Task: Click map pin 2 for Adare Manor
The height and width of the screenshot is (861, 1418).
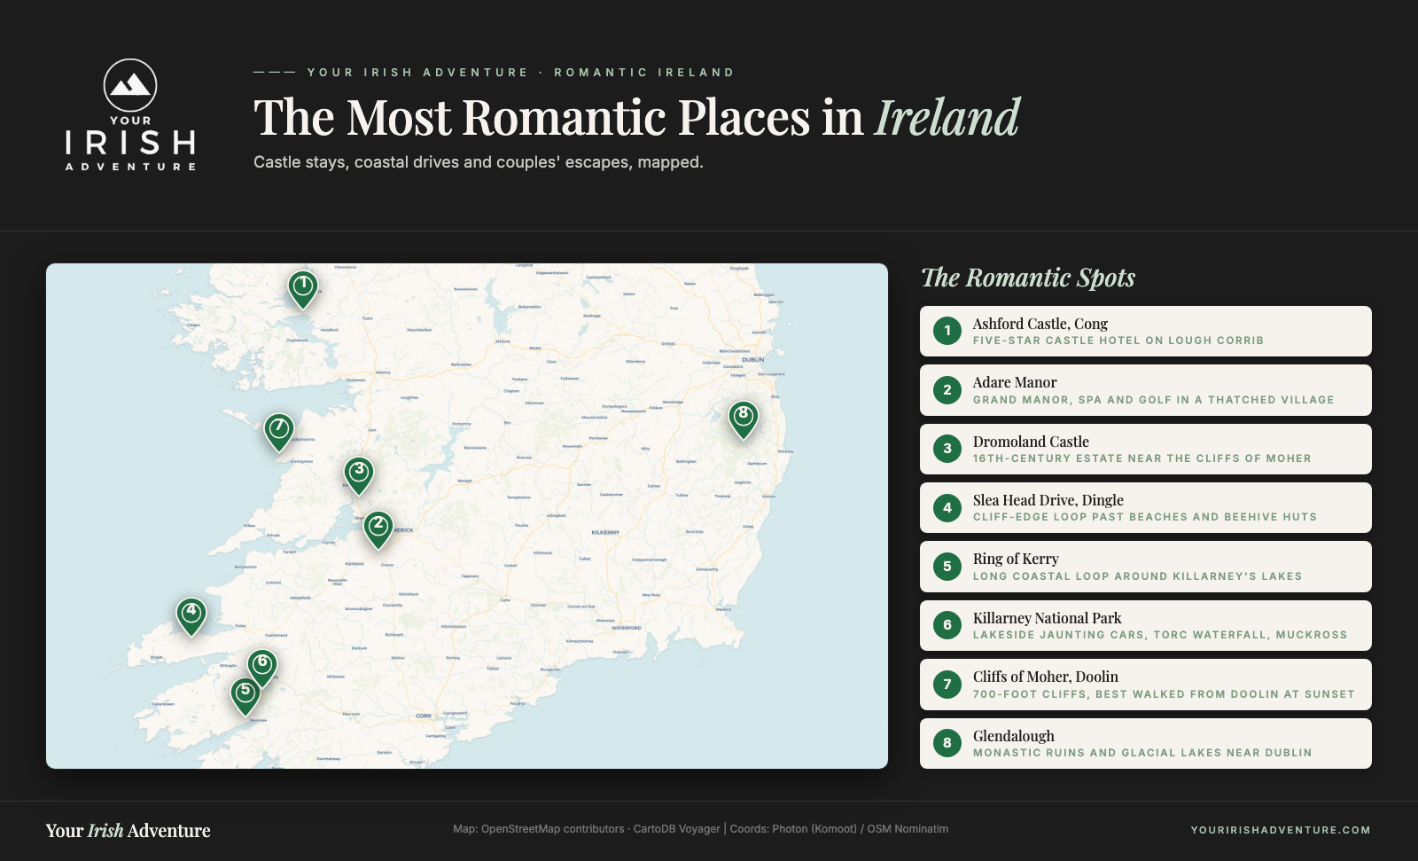Action: [x=378, y=530]
